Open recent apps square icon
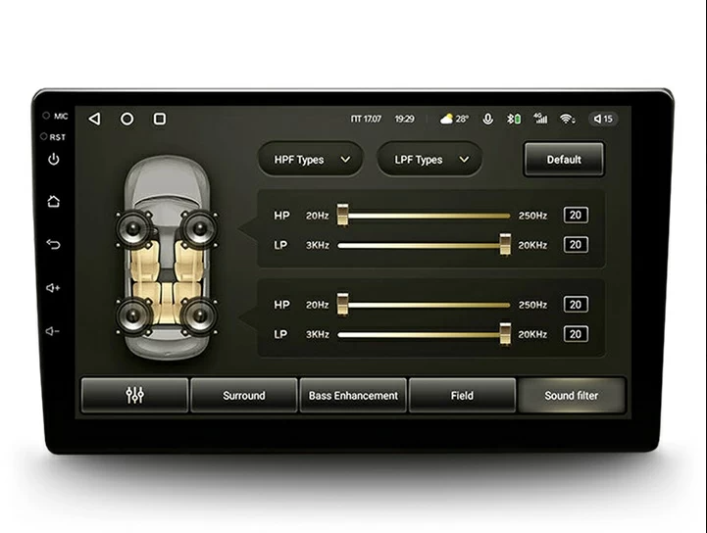Viewport: 707px width, 533px height. point(160,119)
